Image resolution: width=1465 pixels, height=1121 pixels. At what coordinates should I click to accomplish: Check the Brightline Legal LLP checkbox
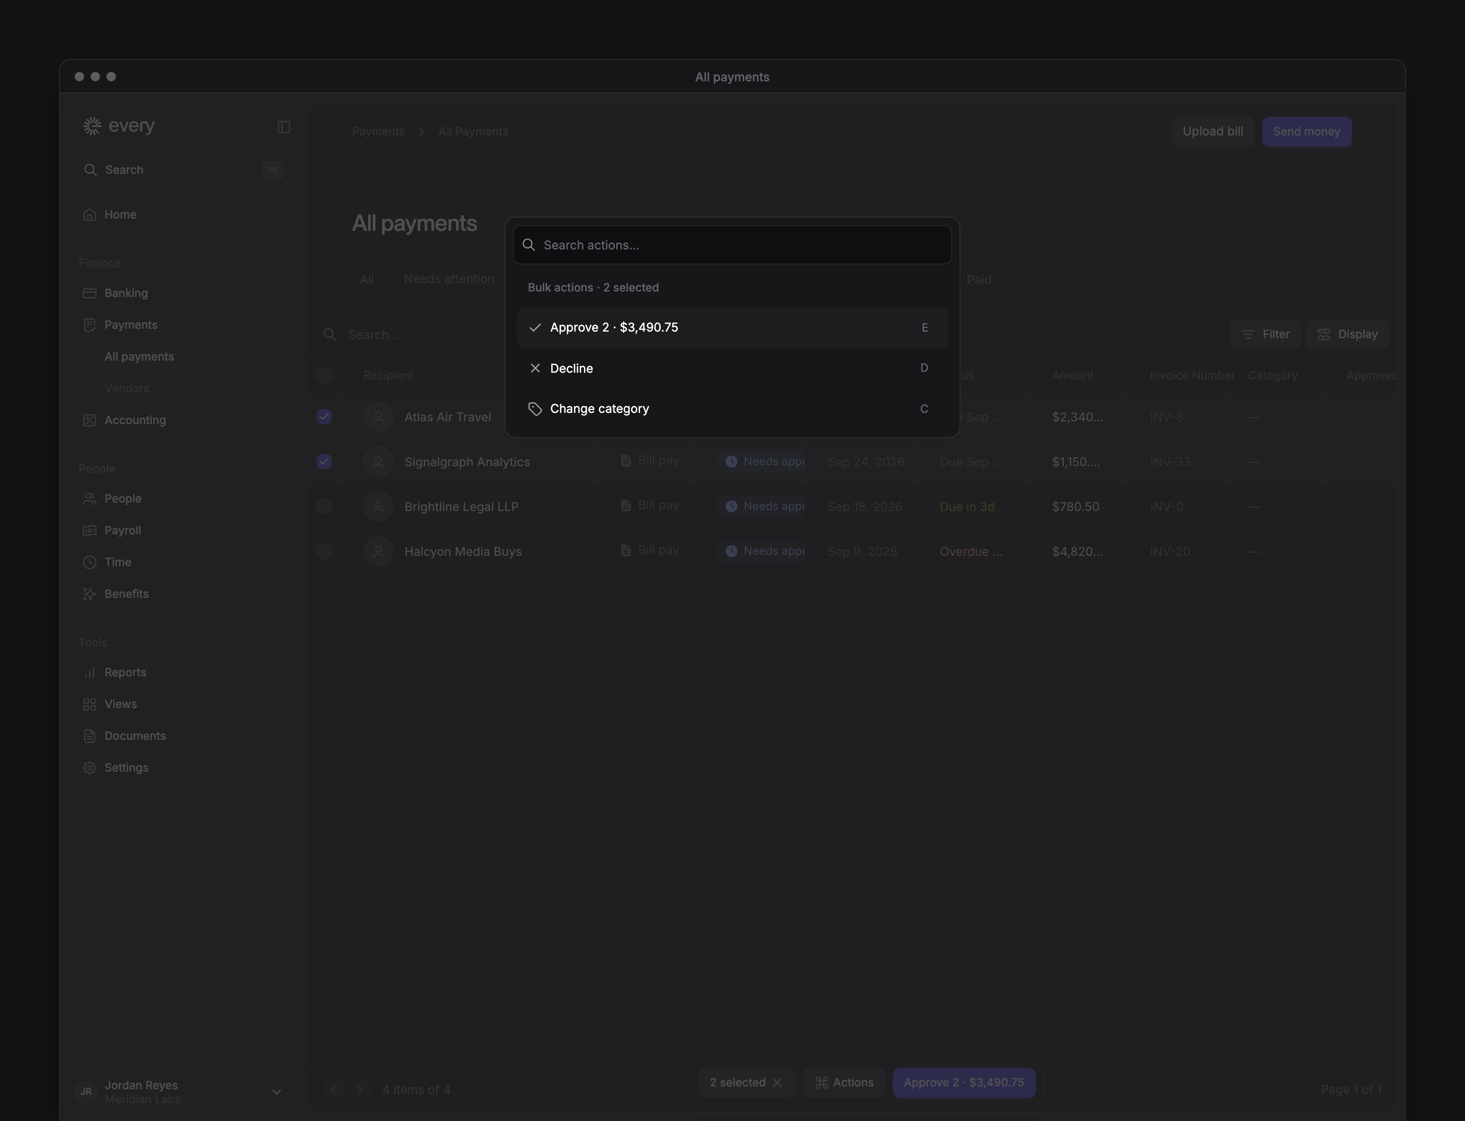[x=324, y=506]
